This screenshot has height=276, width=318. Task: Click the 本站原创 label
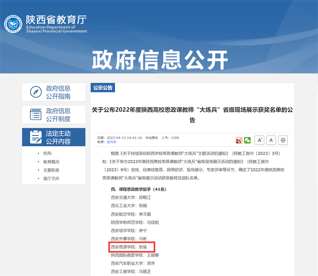(151, 138)
